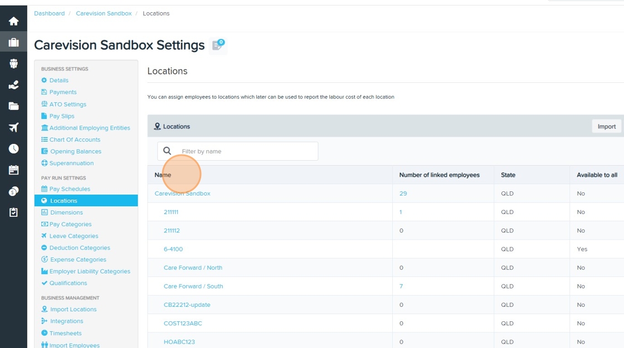The width and height of the screenshot is (624, 348).
Task: Open location 211111
Action: click(x=170, y=212)
